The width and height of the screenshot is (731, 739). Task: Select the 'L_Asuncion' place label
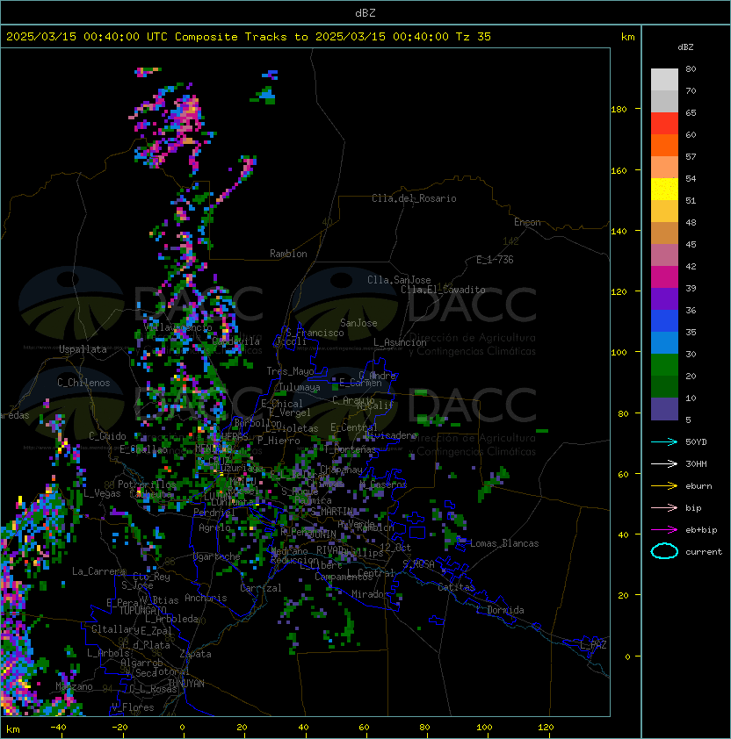click(x=400, y=342)
